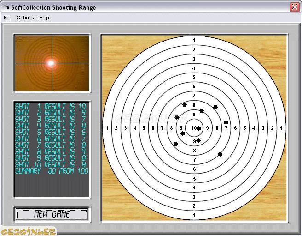Click the "SHOT 3 RESULT IS 7" line
Screen dimensions: 302x236
(x=51, y=119)
